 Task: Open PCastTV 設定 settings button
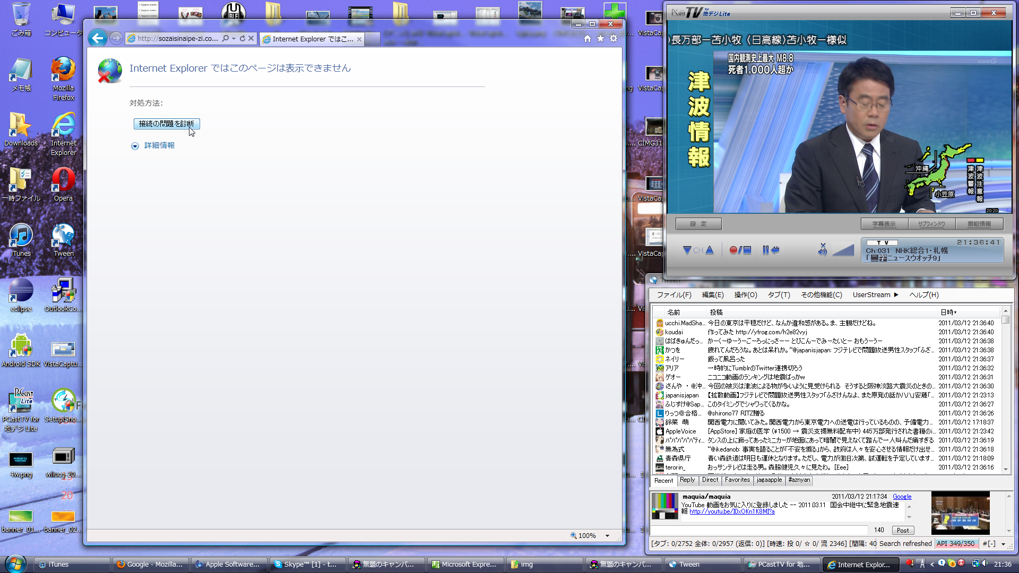tap(698, 224)
